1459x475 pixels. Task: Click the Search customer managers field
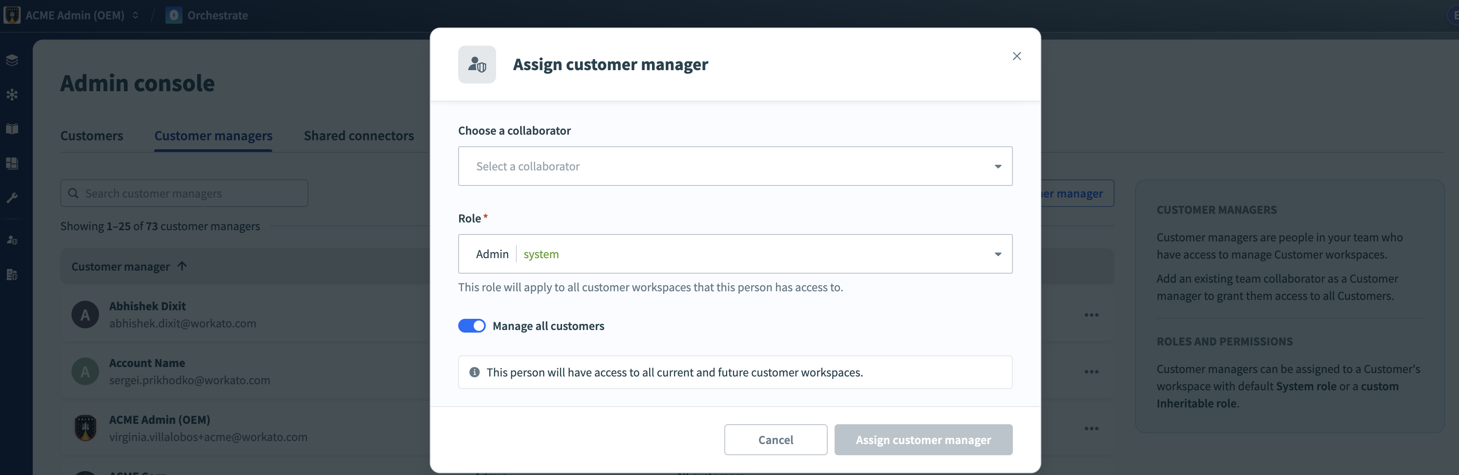point(183,193)
